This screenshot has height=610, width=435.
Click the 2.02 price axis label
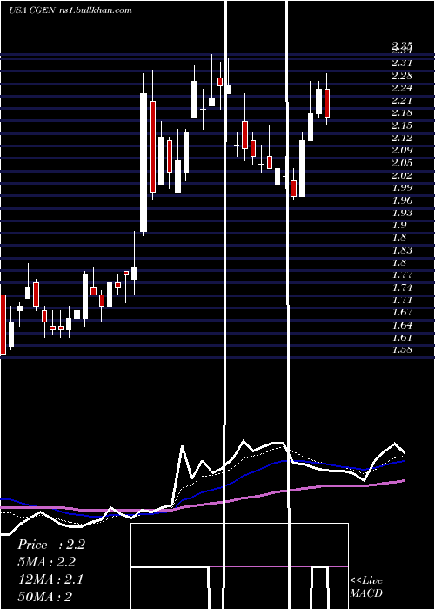click(x=402, y=175)
